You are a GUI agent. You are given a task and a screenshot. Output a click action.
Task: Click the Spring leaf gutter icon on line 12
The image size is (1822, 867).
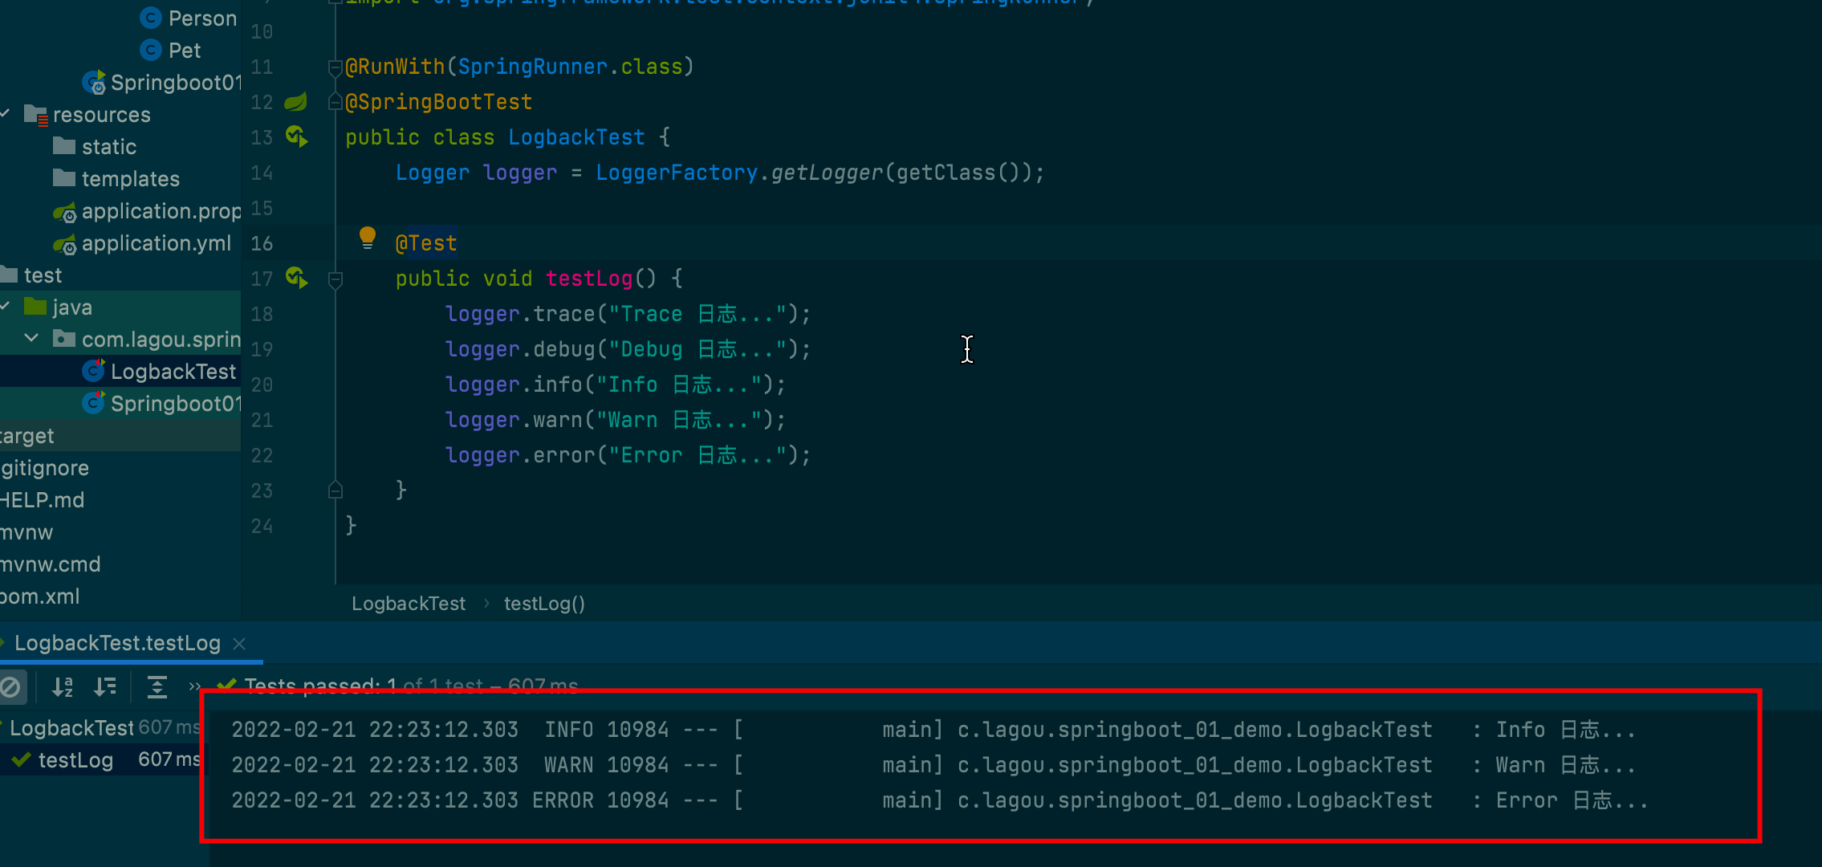[296, 102]
